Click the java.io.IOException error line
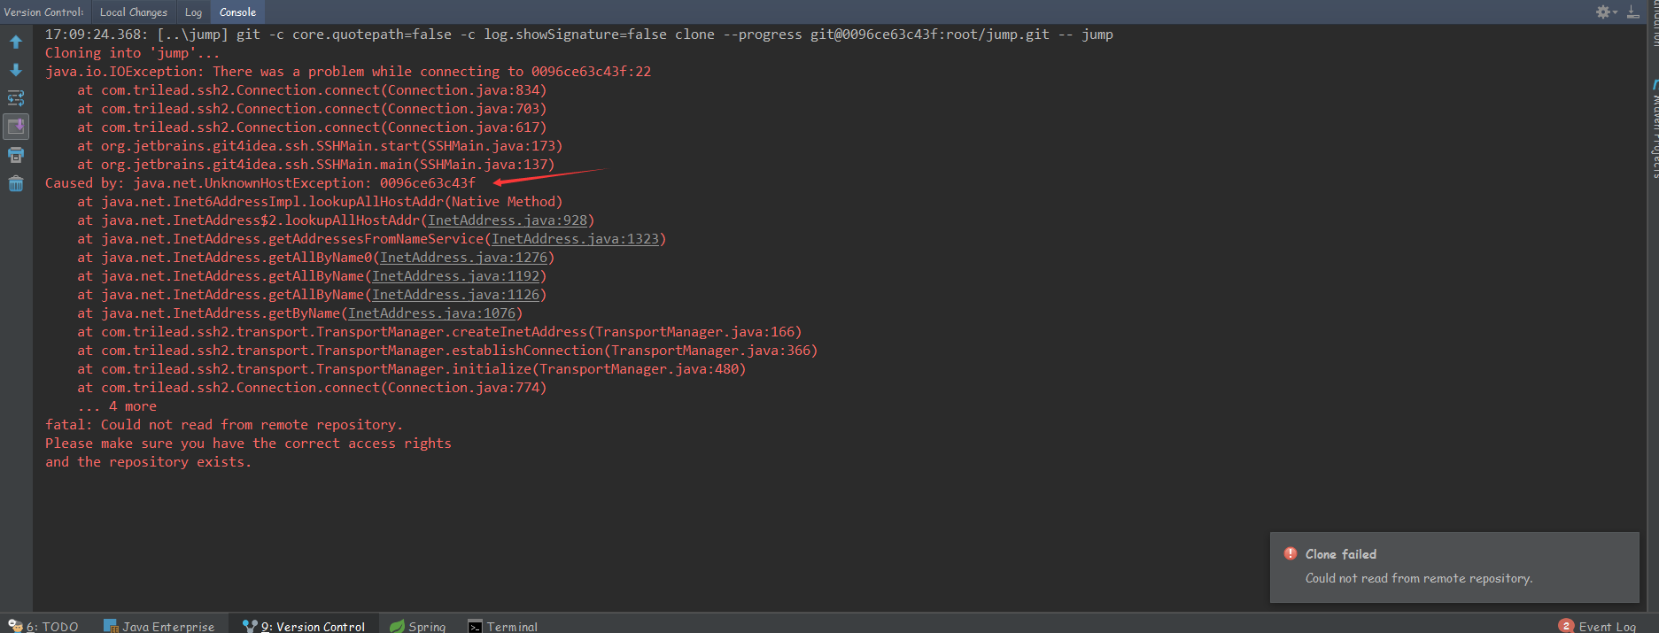The image size is (1659, 633). point(348,72)
